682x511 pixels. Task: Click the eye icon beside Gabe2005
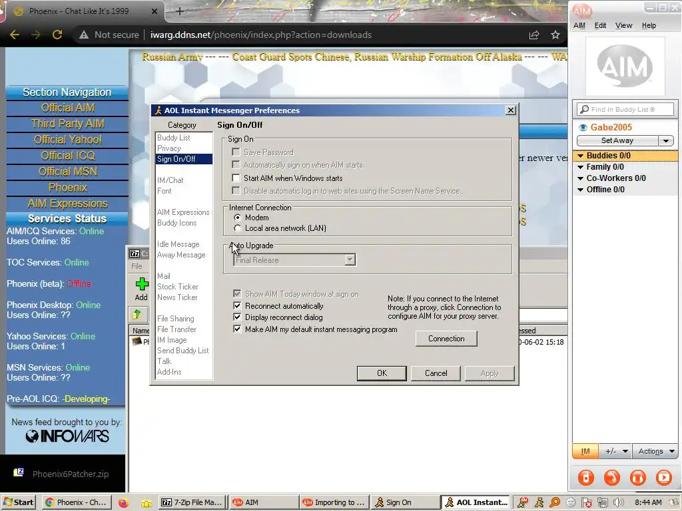click(x=583, y=127)
